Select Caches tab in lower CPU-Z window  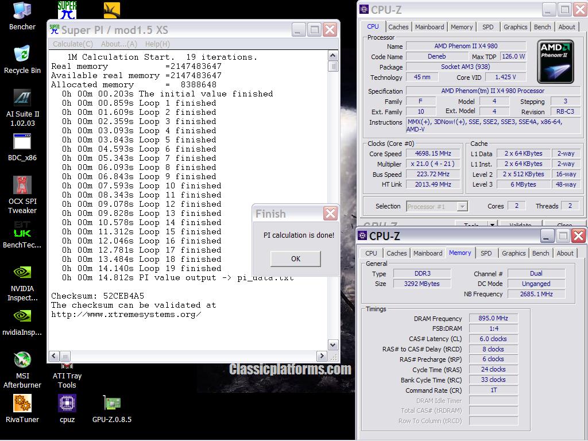point(396,253)
